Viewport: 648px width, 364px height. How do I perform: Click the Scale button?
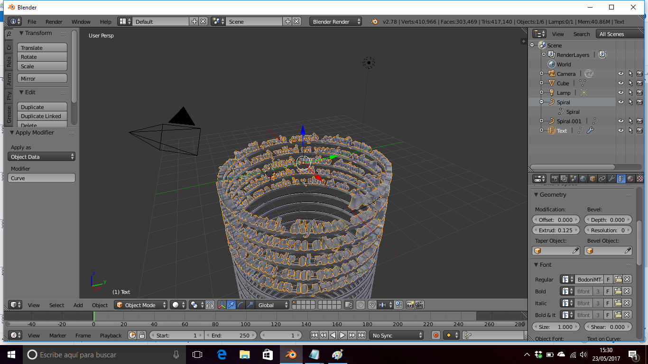coord(42,66)
